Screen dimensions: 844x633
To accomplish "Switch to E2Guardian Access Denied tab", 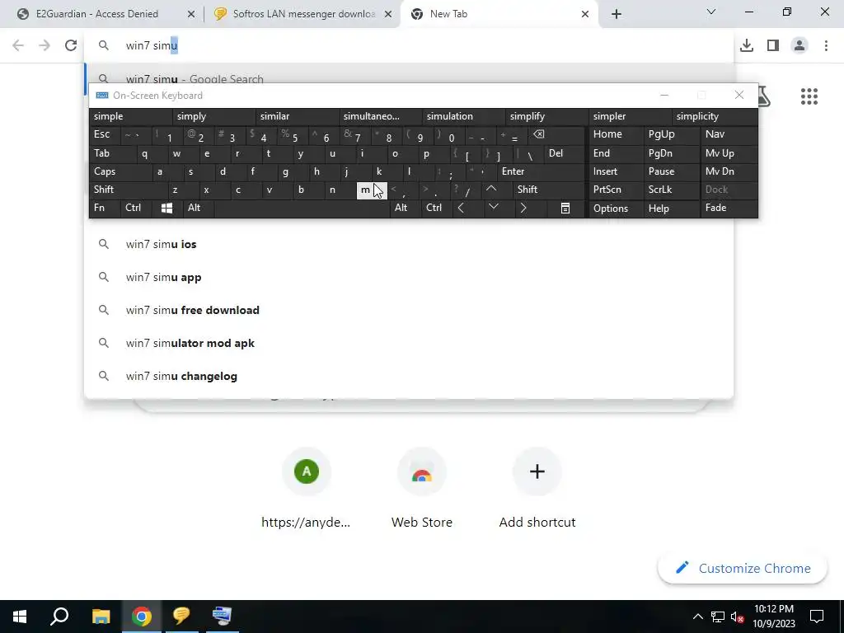I will [97, 14].
